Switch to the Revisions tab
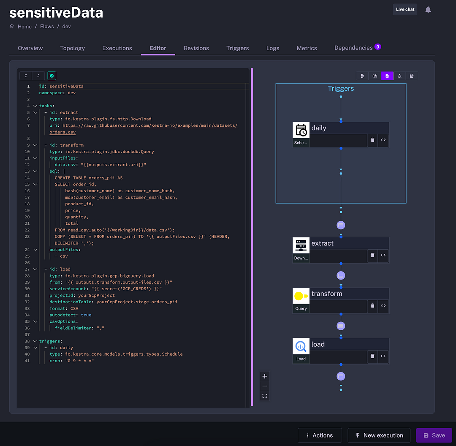This screenshot has width=456, height=446. click(196, 48)
